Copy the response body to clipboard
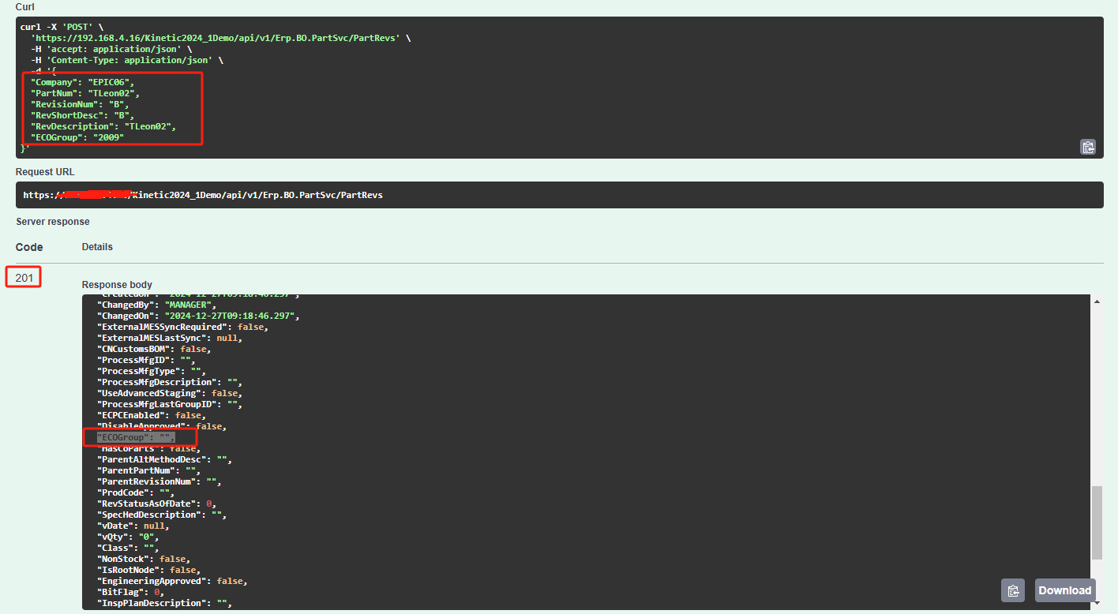The width and height of the screenshot is (1118, 614). (1013, 590)
